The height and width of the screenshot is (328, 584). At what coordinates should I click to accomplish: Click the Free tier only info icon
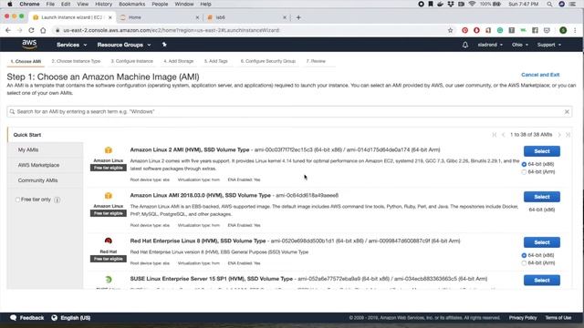coord(57,200)
